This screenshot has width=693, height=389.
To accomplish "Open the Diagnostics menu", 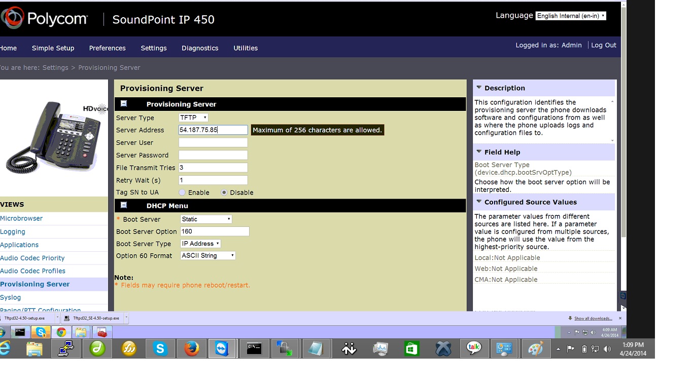I will click(200, 48).
